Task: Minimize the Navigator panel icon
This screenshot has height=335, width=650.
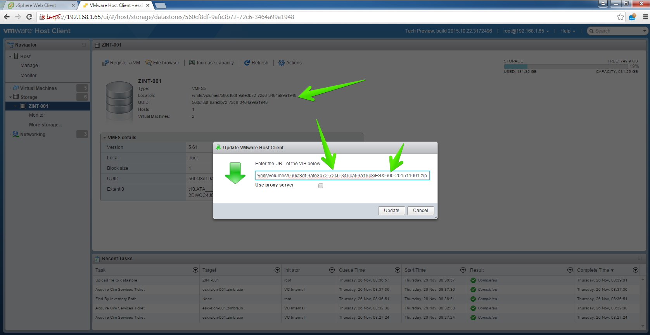Action: click(84, 45)
